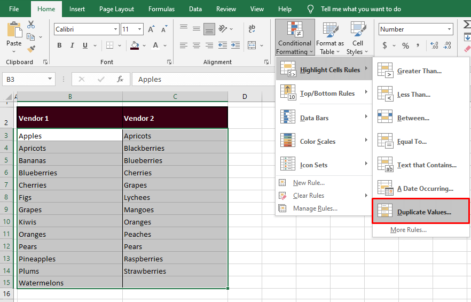471x302 pixels.
Task: Decrease font size with the smaller A
Action: [164, 29]
